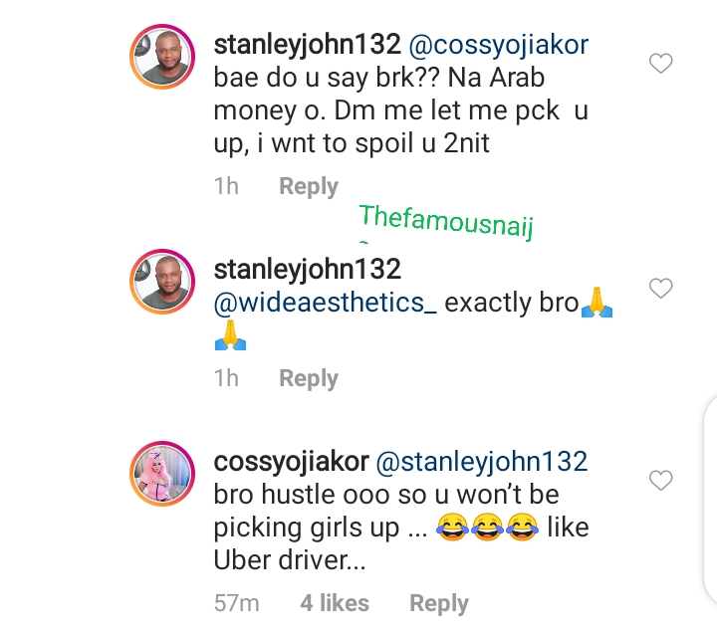Tap stanleyjohn132 username above @wideaesthetics_ mention

coord(307,269)
